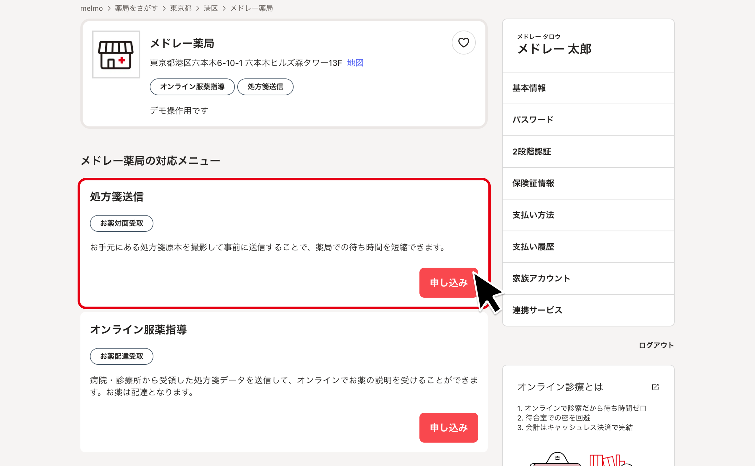View 支払い履歴 page

[533, 247]
